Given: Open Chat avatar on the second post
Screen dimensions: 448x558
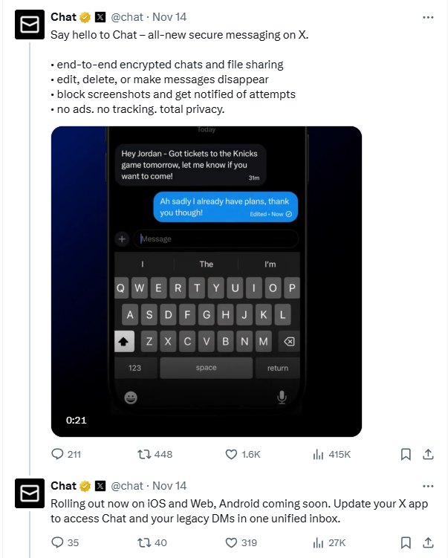Looking at the screenshot, I should (30, 496).
